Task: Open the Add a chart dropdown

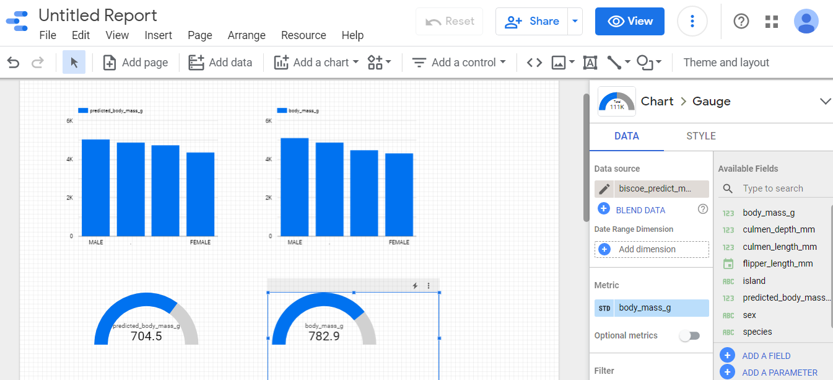Action: 316,62
